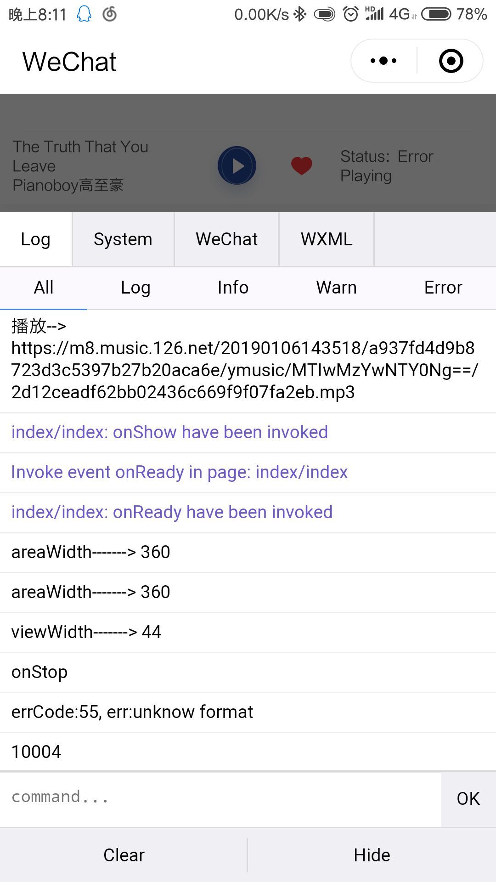Tap the onStop log entry
The height and width of the screenshot is (882, 496).
point(248,673)
